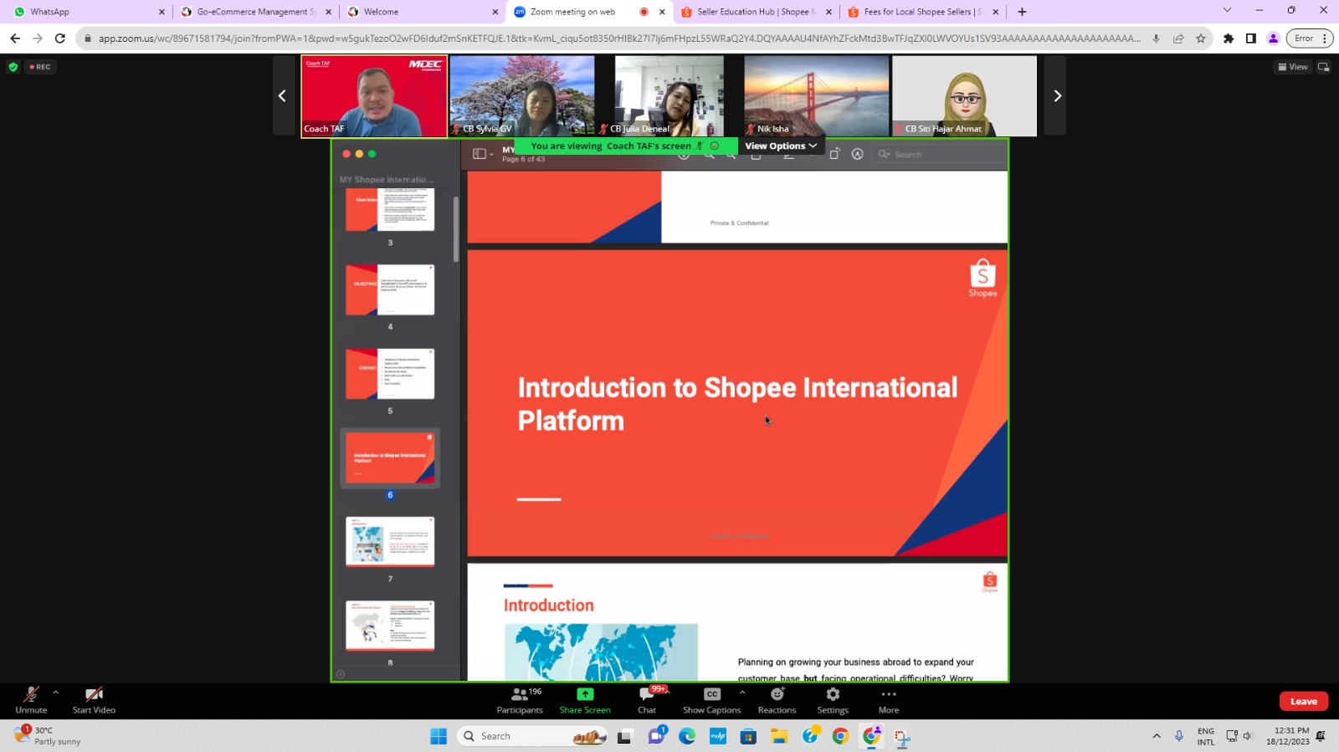
Task: Expand caption options arrow beside Show Captions
Action: (742, 693)
